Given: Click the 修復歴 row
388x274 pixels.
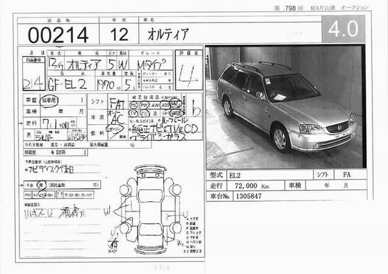Looking at the screenshot, I should pos(55,152).
